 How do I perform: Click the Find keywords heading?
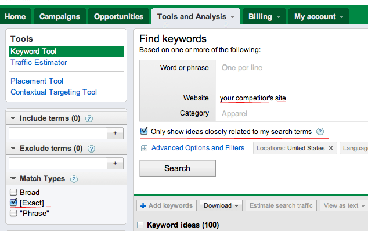pos(173,39)
